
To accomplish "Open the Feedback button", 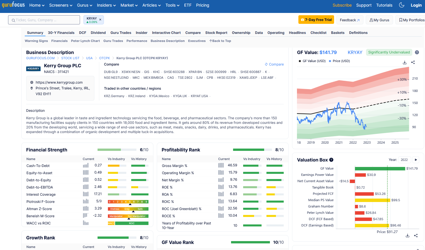I will 350,20.
